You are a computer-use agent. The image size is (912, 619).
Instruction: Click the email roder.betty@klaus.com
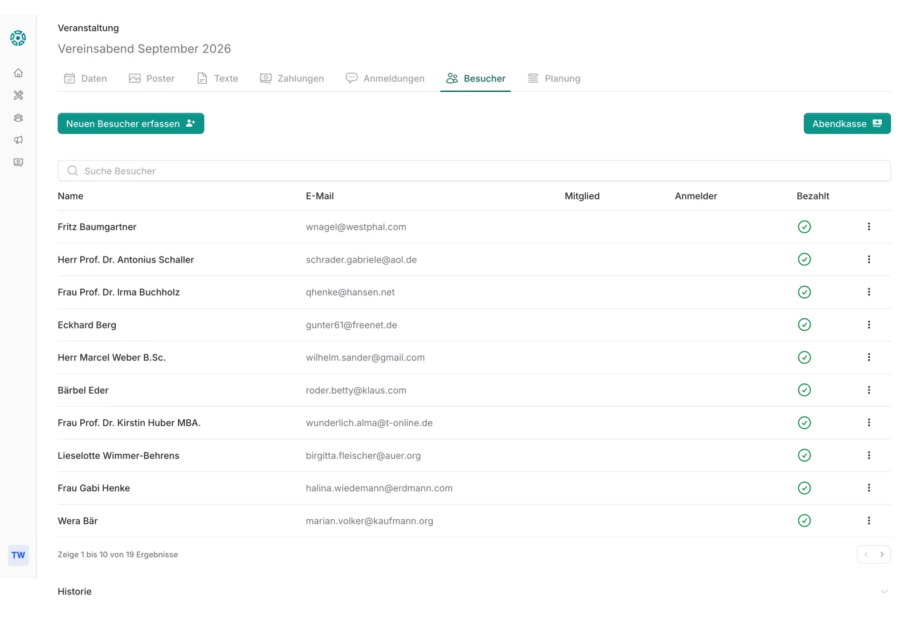coord(356,390)
